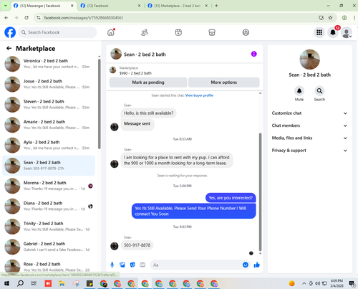
Task: Open a new browser tab
Action: click(x=216, y=6)
